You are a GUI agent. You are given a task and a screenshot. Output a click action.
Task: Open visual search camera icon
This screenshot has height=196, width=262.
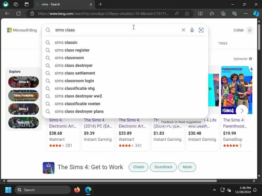click(201, 30)
